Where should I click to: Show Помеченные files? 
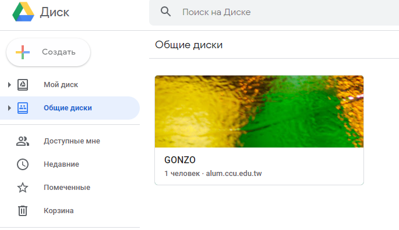click(x=67, y=188)
